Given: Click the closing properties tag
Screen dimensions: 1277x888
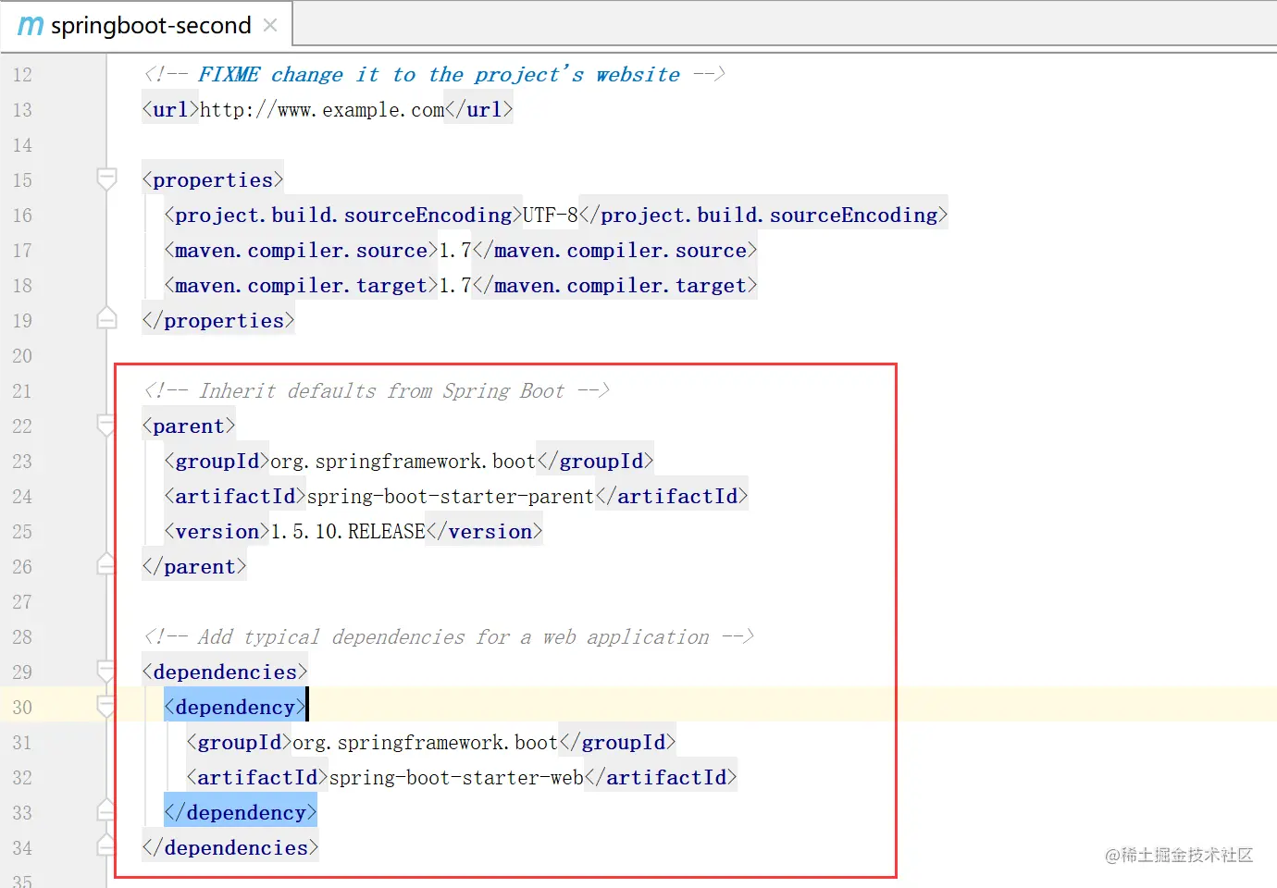Looking at the screenshot, I should (x=218, y=321).
